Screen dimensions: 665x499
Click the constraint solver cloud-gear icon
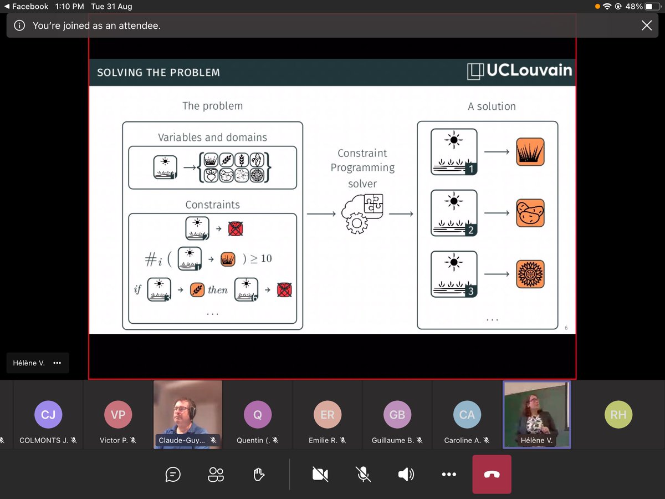click(x=362, y=215)
